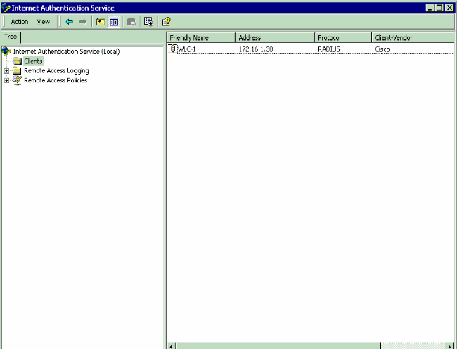
Task: Click the title bar application icon
Action: (x=6, y=8)
